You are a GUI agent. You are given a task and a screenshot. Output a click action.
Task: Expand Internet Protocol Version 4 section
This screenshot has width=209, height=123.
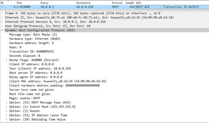tap(2, 22)
